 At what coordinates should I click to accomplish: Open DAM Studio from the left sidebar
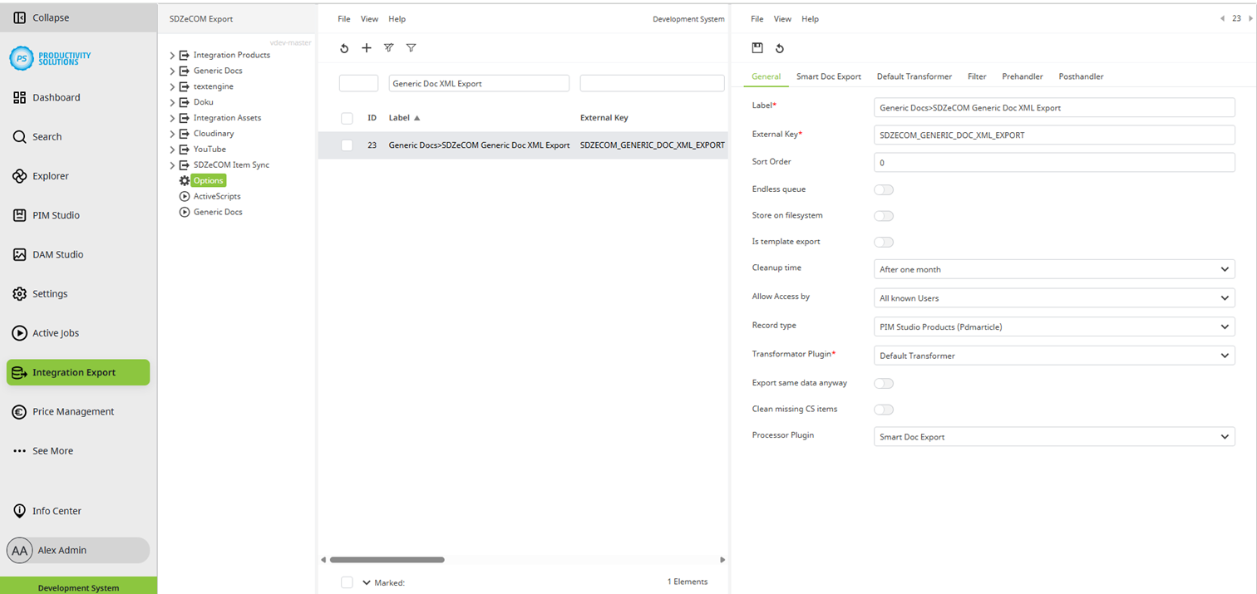tap(21, 254)
